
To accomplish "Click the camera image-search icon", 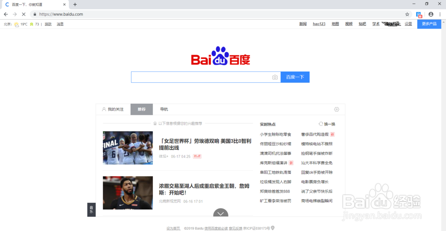I will 275,77.
